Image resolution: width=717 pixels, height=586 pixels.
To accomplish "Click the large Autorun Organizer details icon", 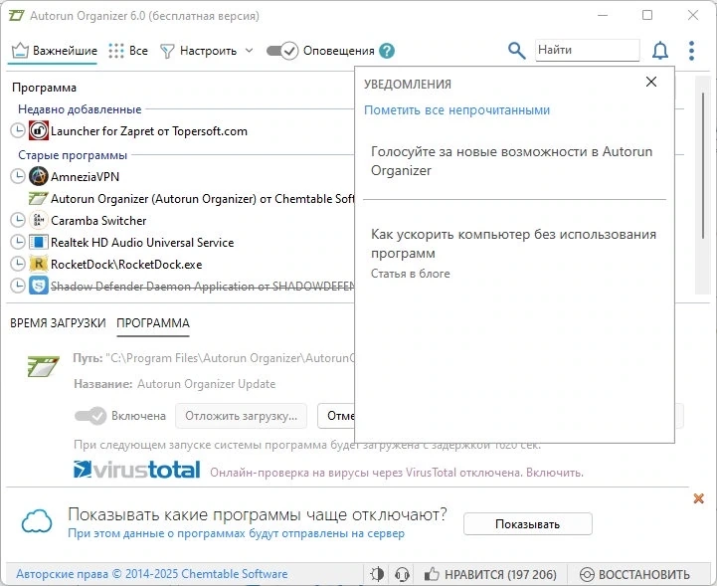I will [x=43, y=366].
